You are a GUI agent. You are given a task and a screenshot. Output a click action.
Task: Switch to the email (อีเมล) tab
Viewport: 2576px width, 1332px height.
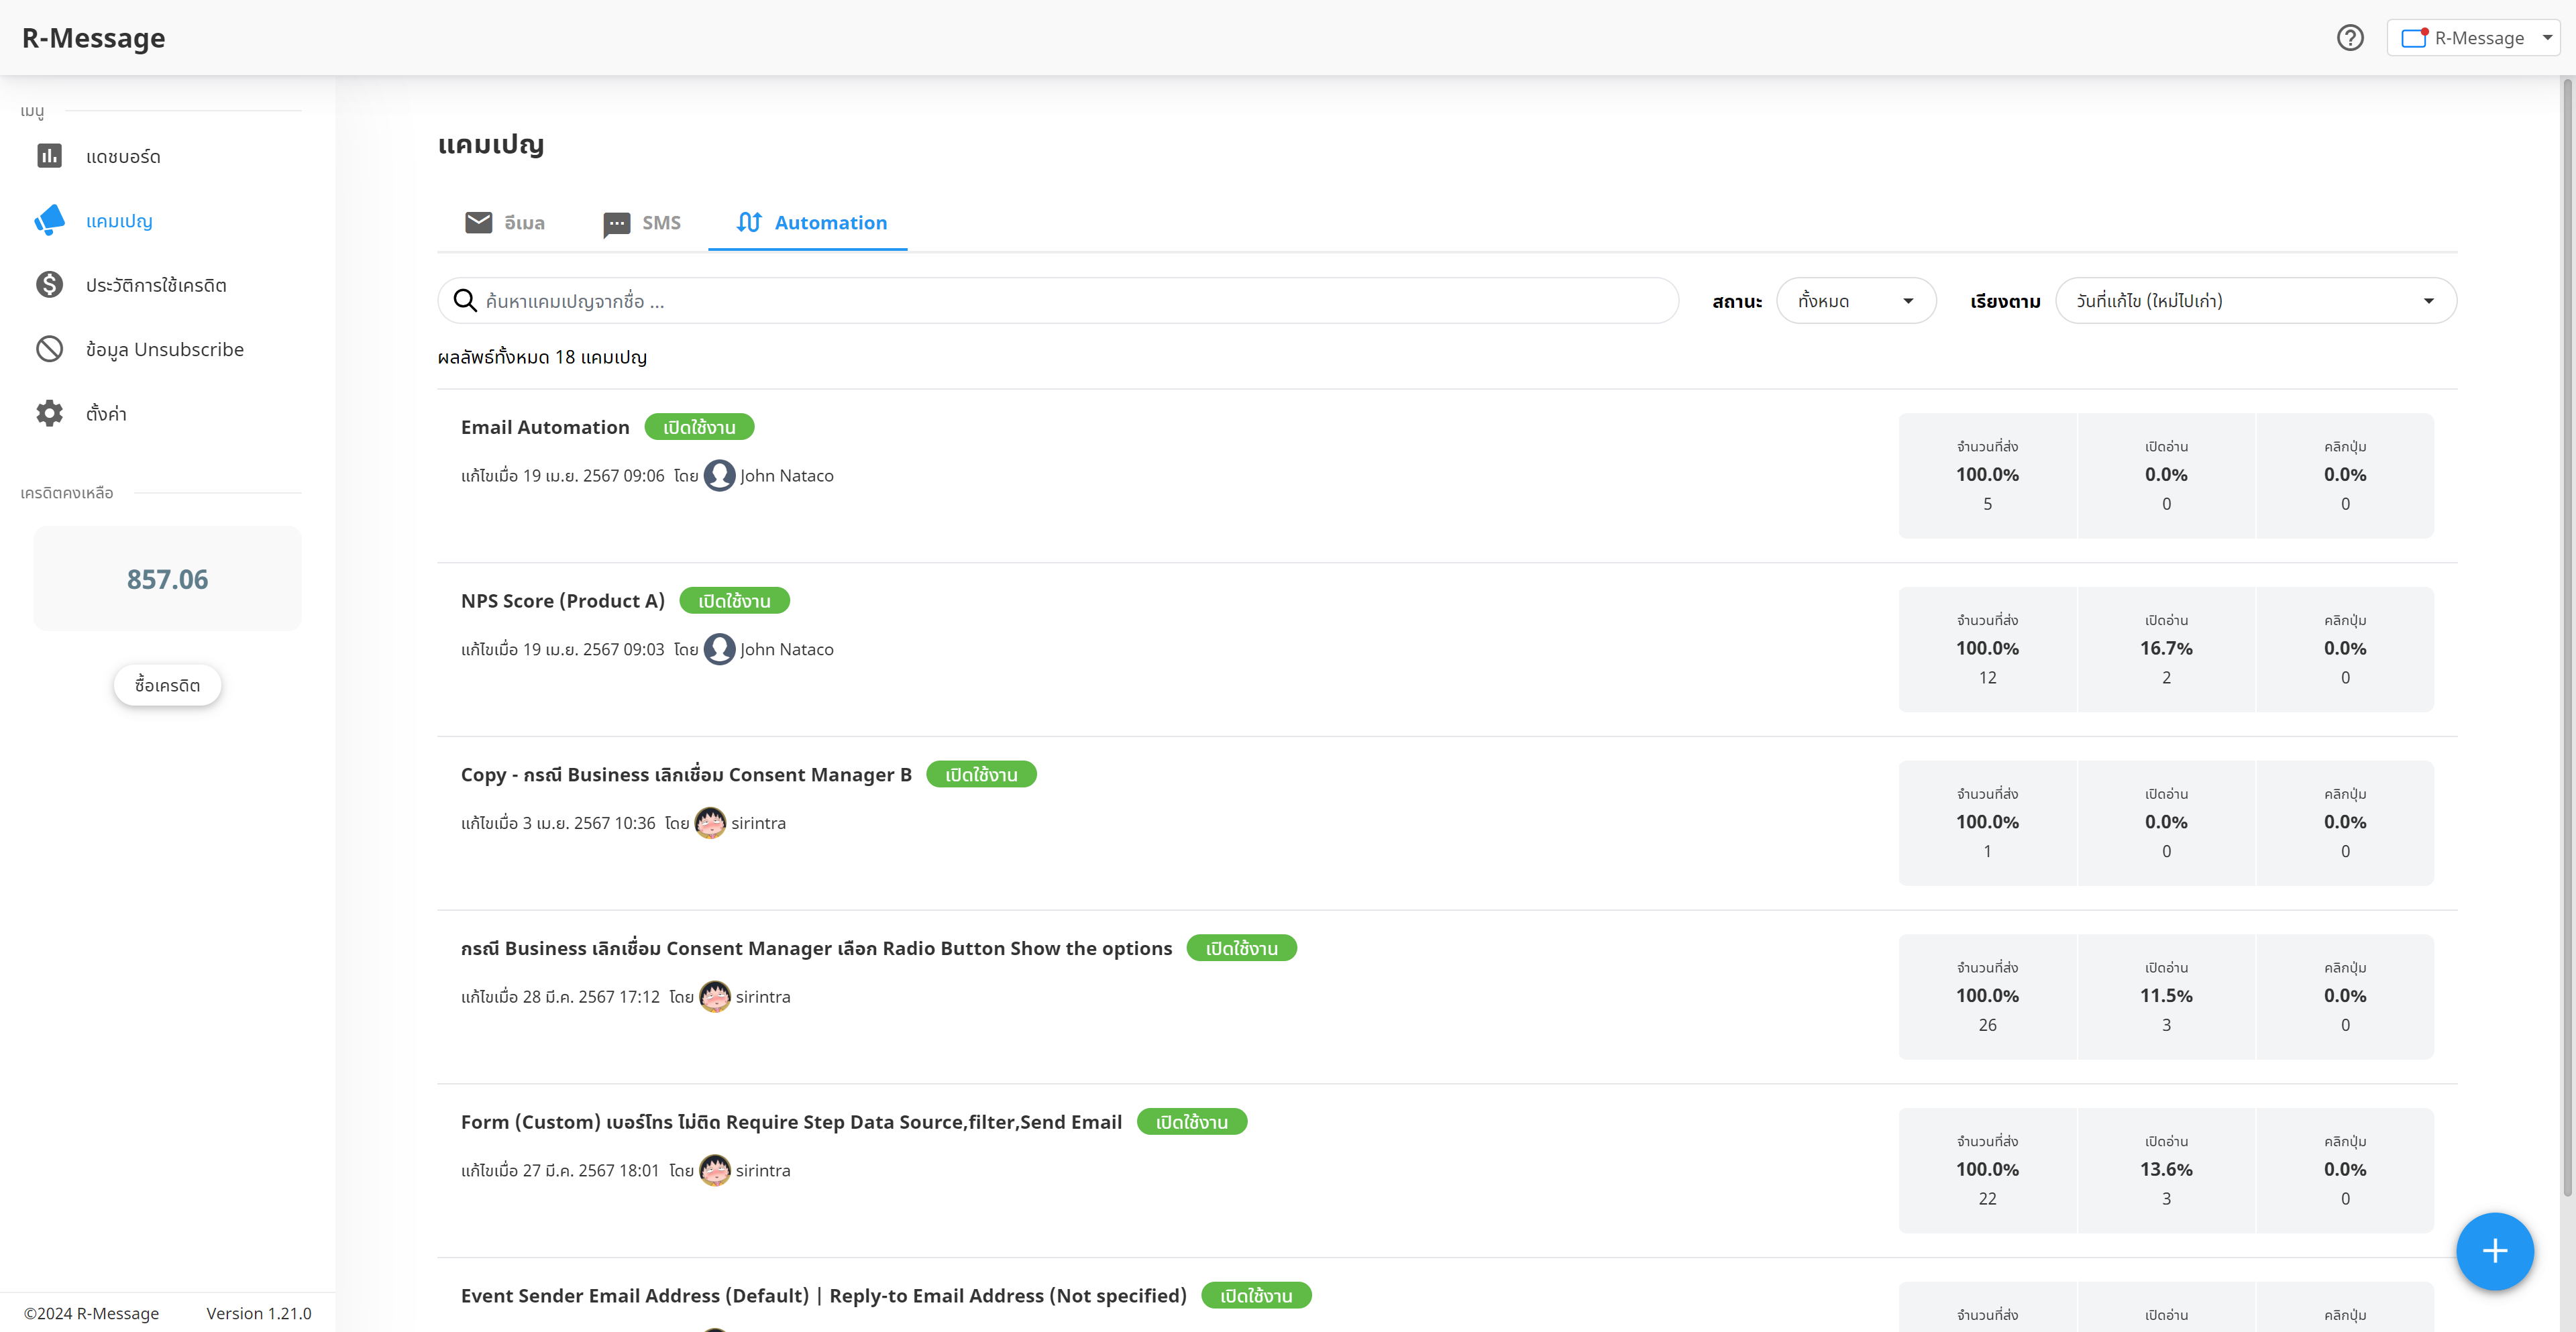[x=505, y=222]
